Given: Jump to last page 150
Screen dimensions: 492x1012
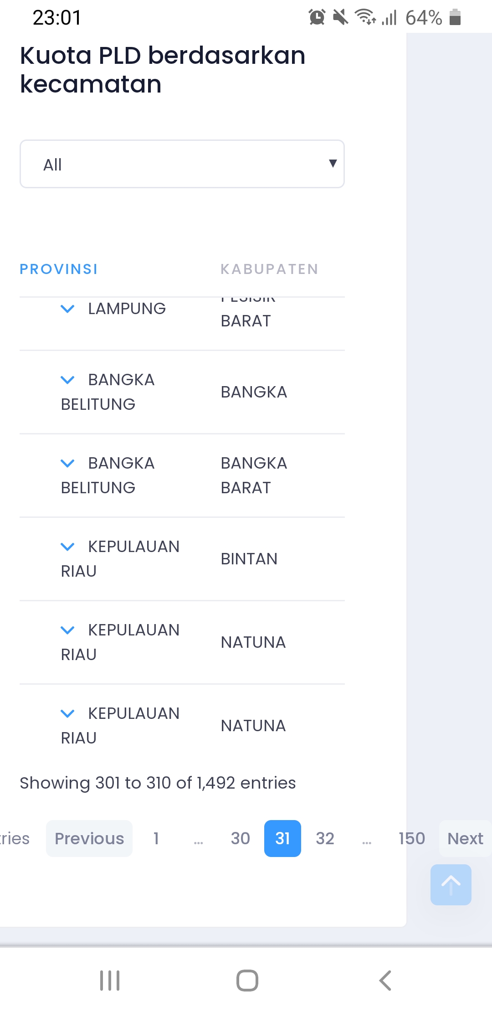Looking at the screenshot, I should click(411, 838).
